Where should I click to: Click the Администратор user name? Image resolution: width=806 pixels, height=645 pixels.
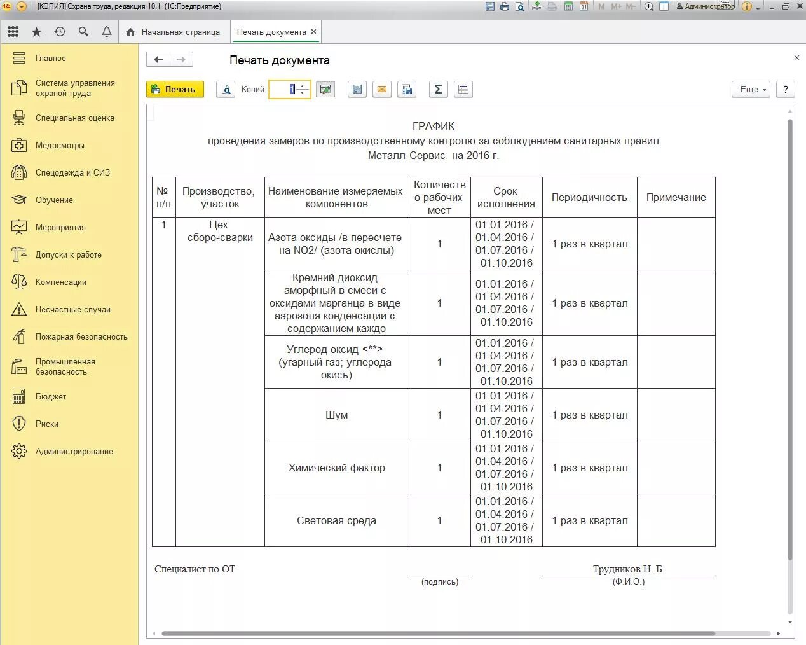click(x=706, y=6)
